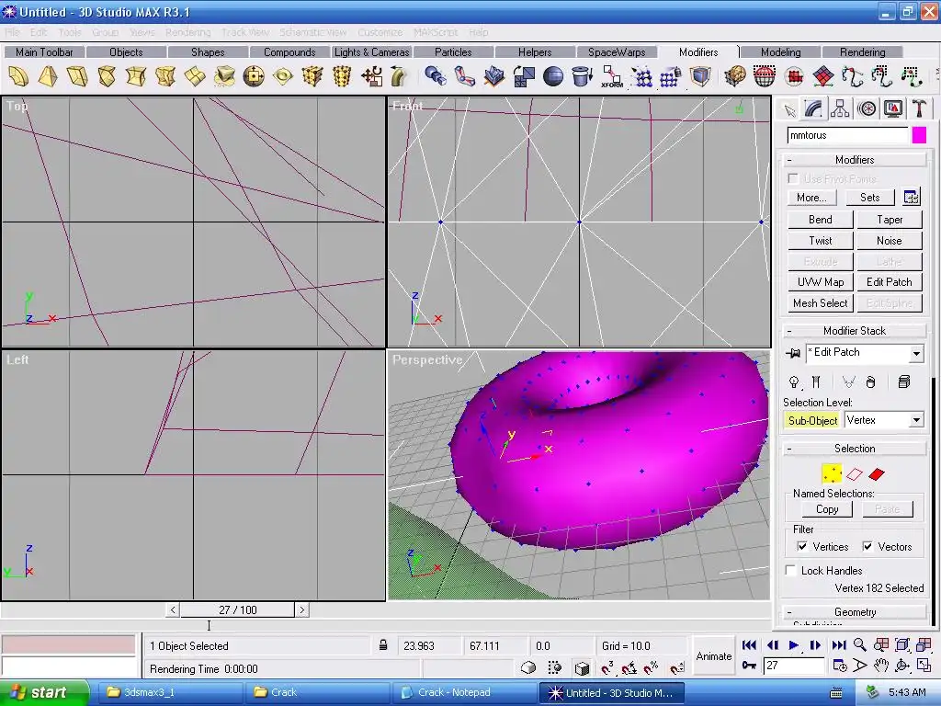Click the Lathe bucket-shaped icon
The width and height of the screenshot is (941, 706).
click(582, 76)
